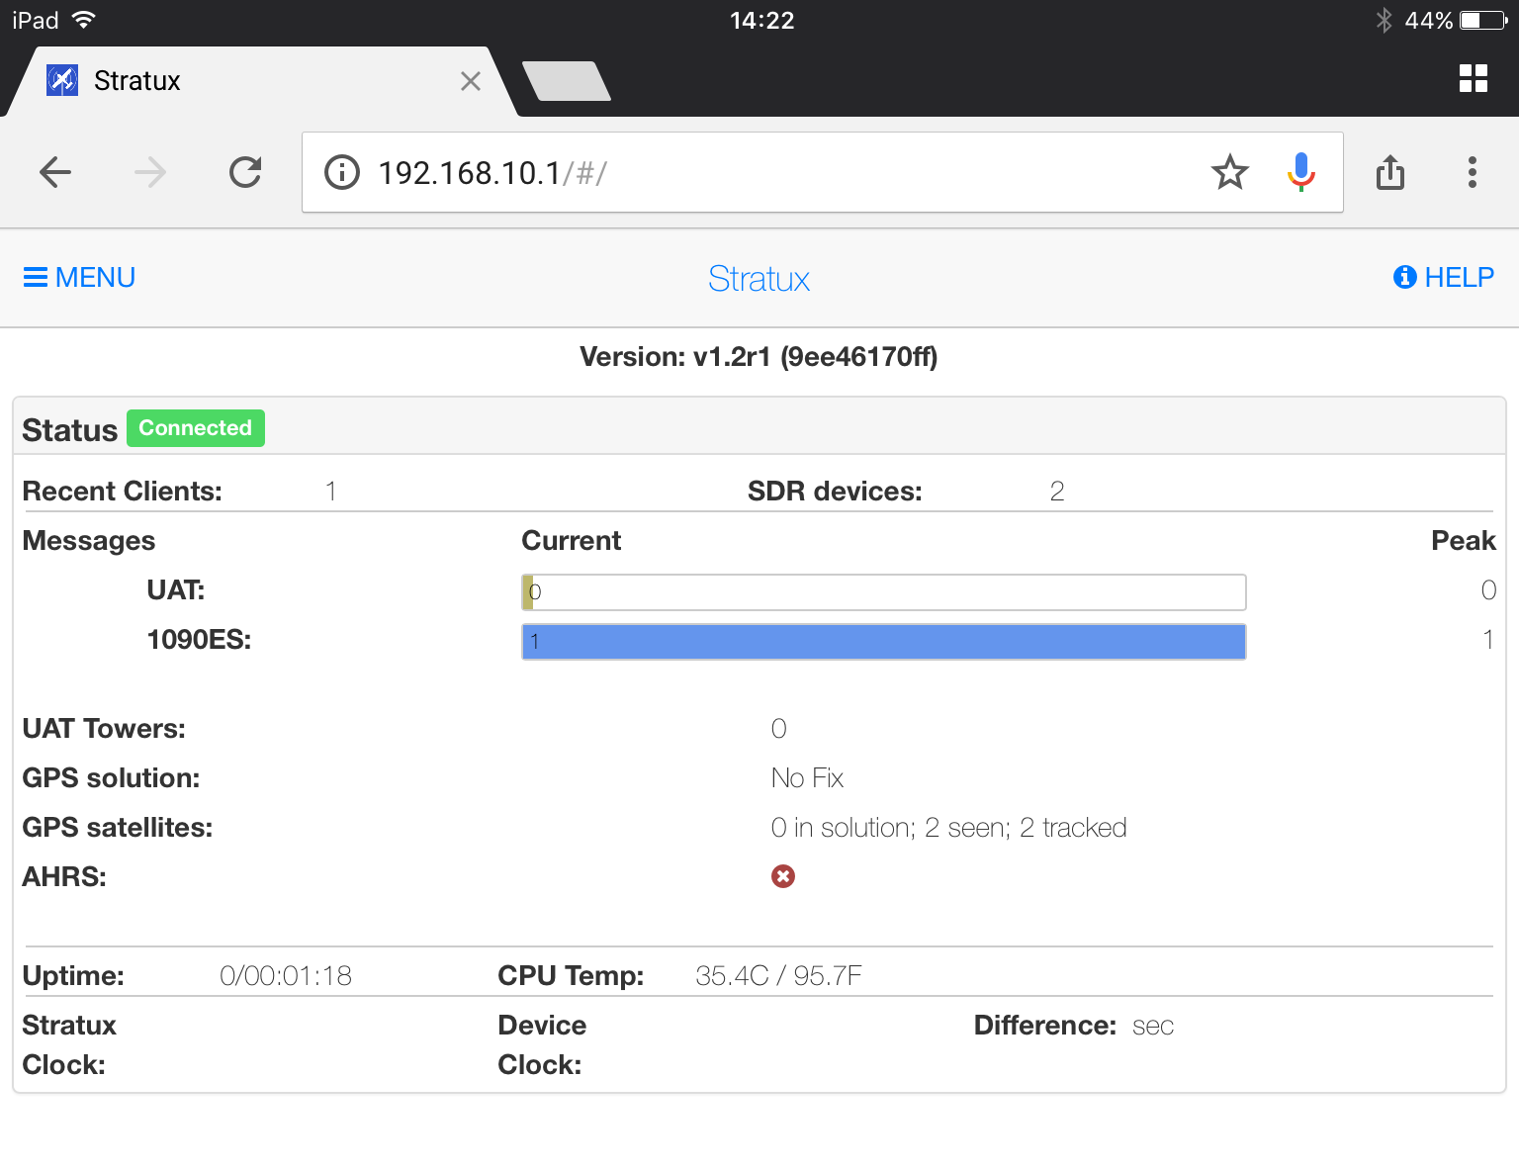This screenshot has width=1519, height=1169.
Task: Tap the voice search microphone icon
Action: coord(1300,172)
